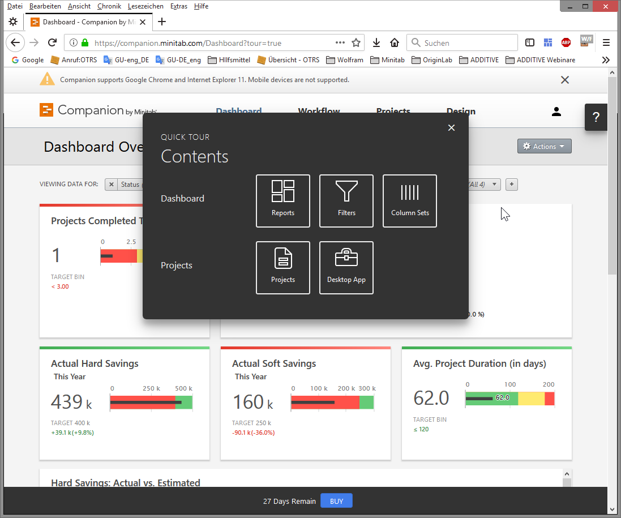Click the ABP Adblock Plus icon
The width and height of the screenshot is (621, 518).
[566, 43]
